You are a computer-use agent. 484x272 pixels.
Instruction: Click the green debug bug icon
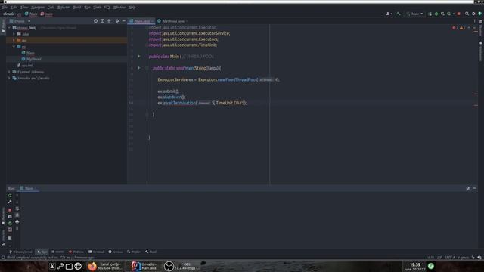click(436, 14)
